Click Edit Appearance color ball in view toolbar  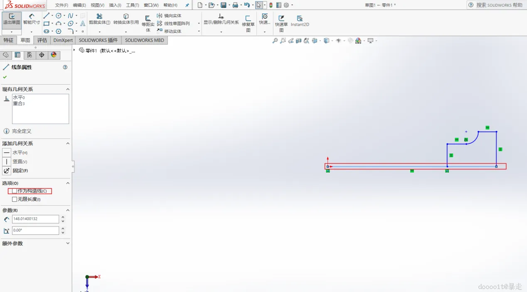[x=358, y=41]
